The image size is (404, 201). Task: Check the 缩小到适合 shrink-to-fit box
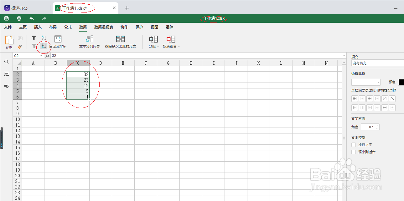pyautogui.click(x=353, y=152)
